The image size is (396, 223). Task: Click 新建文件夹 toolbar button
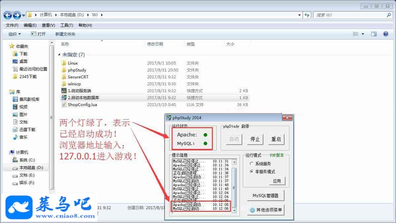(65, 34)
